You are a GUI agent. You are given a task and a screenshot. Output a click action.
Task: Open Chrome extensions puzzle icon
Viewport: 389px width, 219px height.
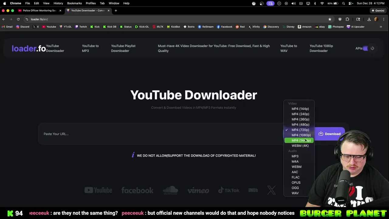[347, 19]
